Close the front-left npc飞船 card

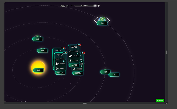tap(65, 53)
